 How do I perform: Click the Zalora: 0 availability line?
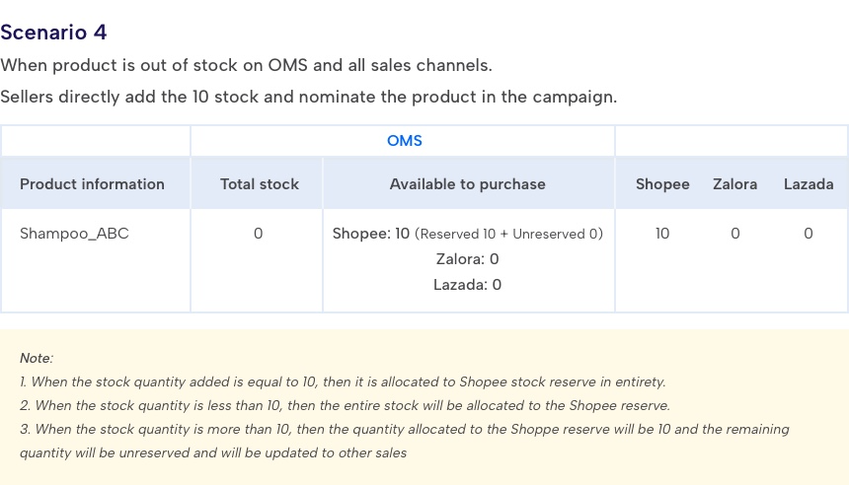click(467, 259)
